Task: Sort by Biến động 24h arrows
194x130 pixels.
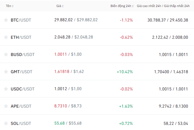Action: click(133, 6)
